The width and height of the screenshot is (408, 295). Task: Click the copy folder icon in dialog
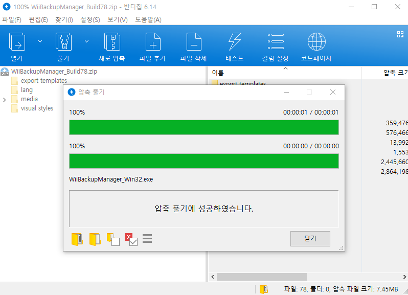113,239
